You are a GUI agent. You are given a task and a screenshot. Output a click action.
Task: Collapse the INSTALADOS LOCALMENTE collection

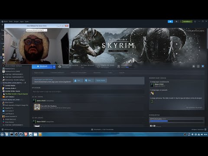click(2, 83)
